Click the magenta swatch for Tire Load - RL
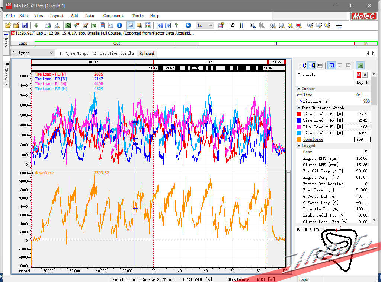This screenshot has width=381, height=282. (299, 127)
